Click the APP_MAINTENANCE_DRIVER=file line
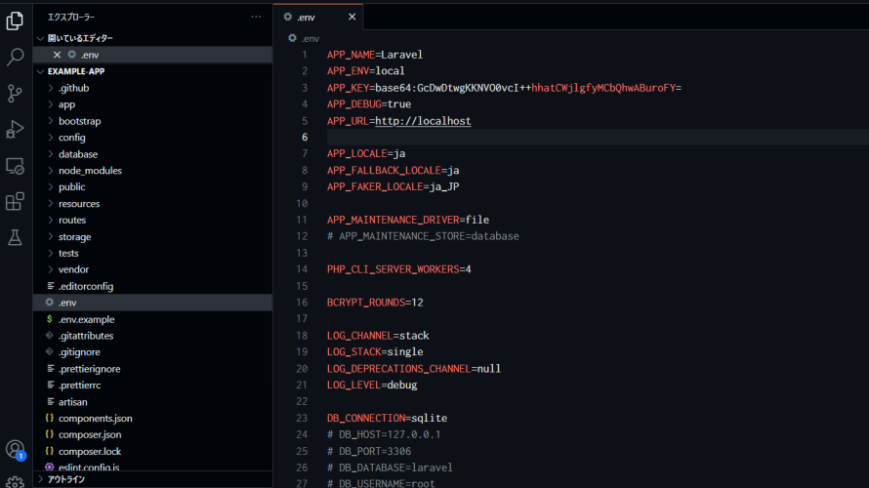Viewport: 869px width, 488px height. (x=408, y=220)
